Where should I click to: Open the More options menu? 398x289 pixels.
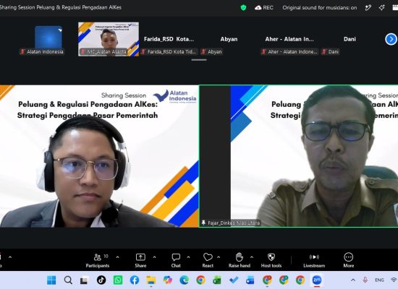point(349,261)
